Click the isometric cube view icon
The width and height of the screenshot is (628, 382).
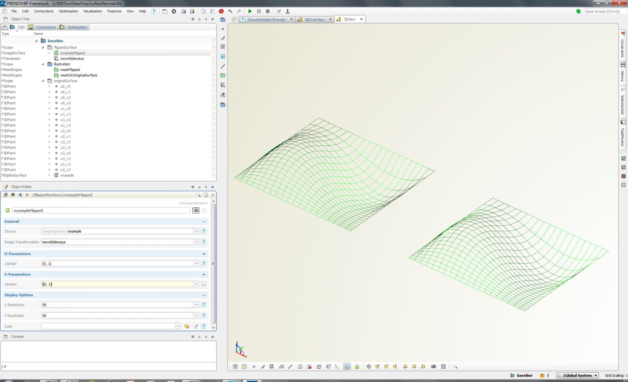pos(369,366)
